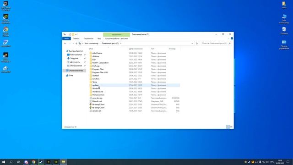Switch to the Вид ribbon tab
The image size is (293, 165).
[x=99, y=38]
